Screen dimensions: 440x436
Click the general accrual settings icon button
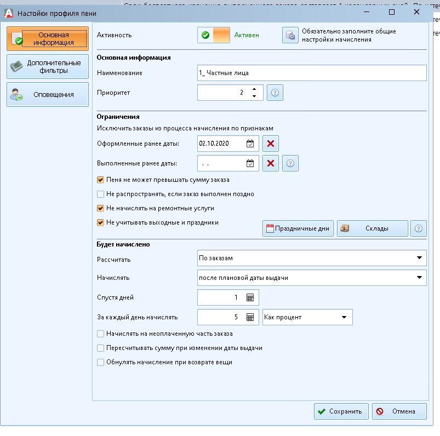[x=290, y=35]
